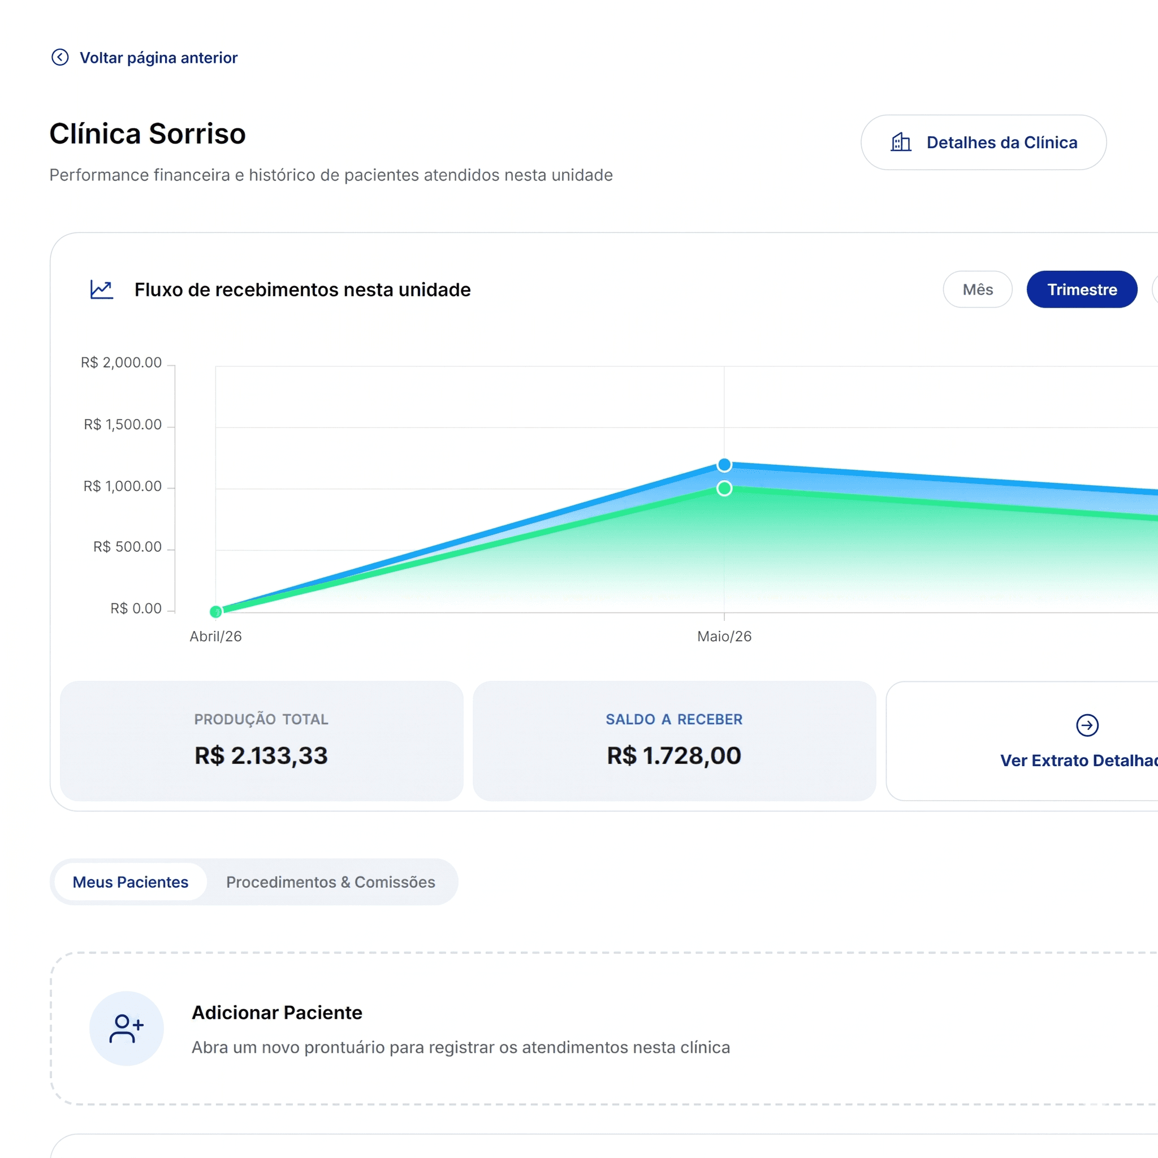Click the 'R$ 1,500.00' axis value
The height and width of the screenshot is (1158, 1158).
[x=123, y=425]
